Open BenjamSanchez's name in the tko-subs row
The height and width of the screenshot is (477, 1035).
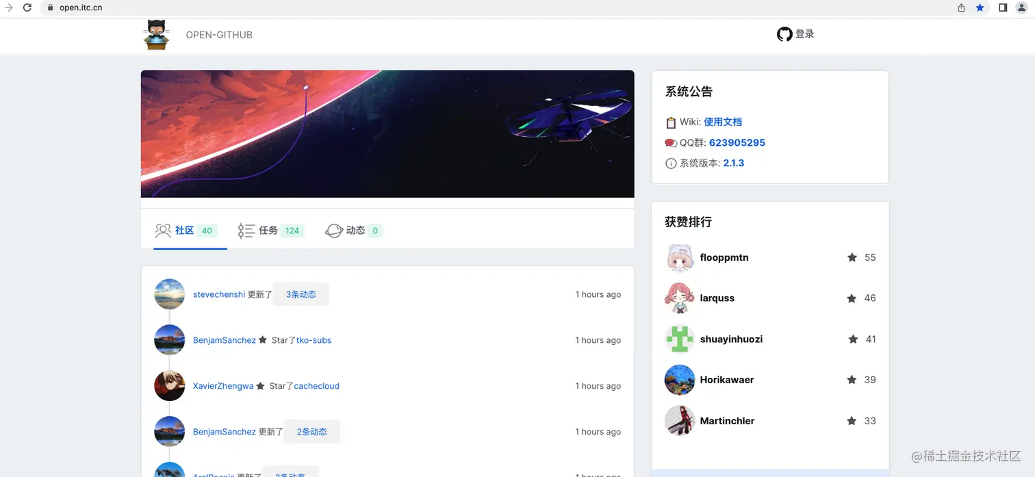coord(225,340)
